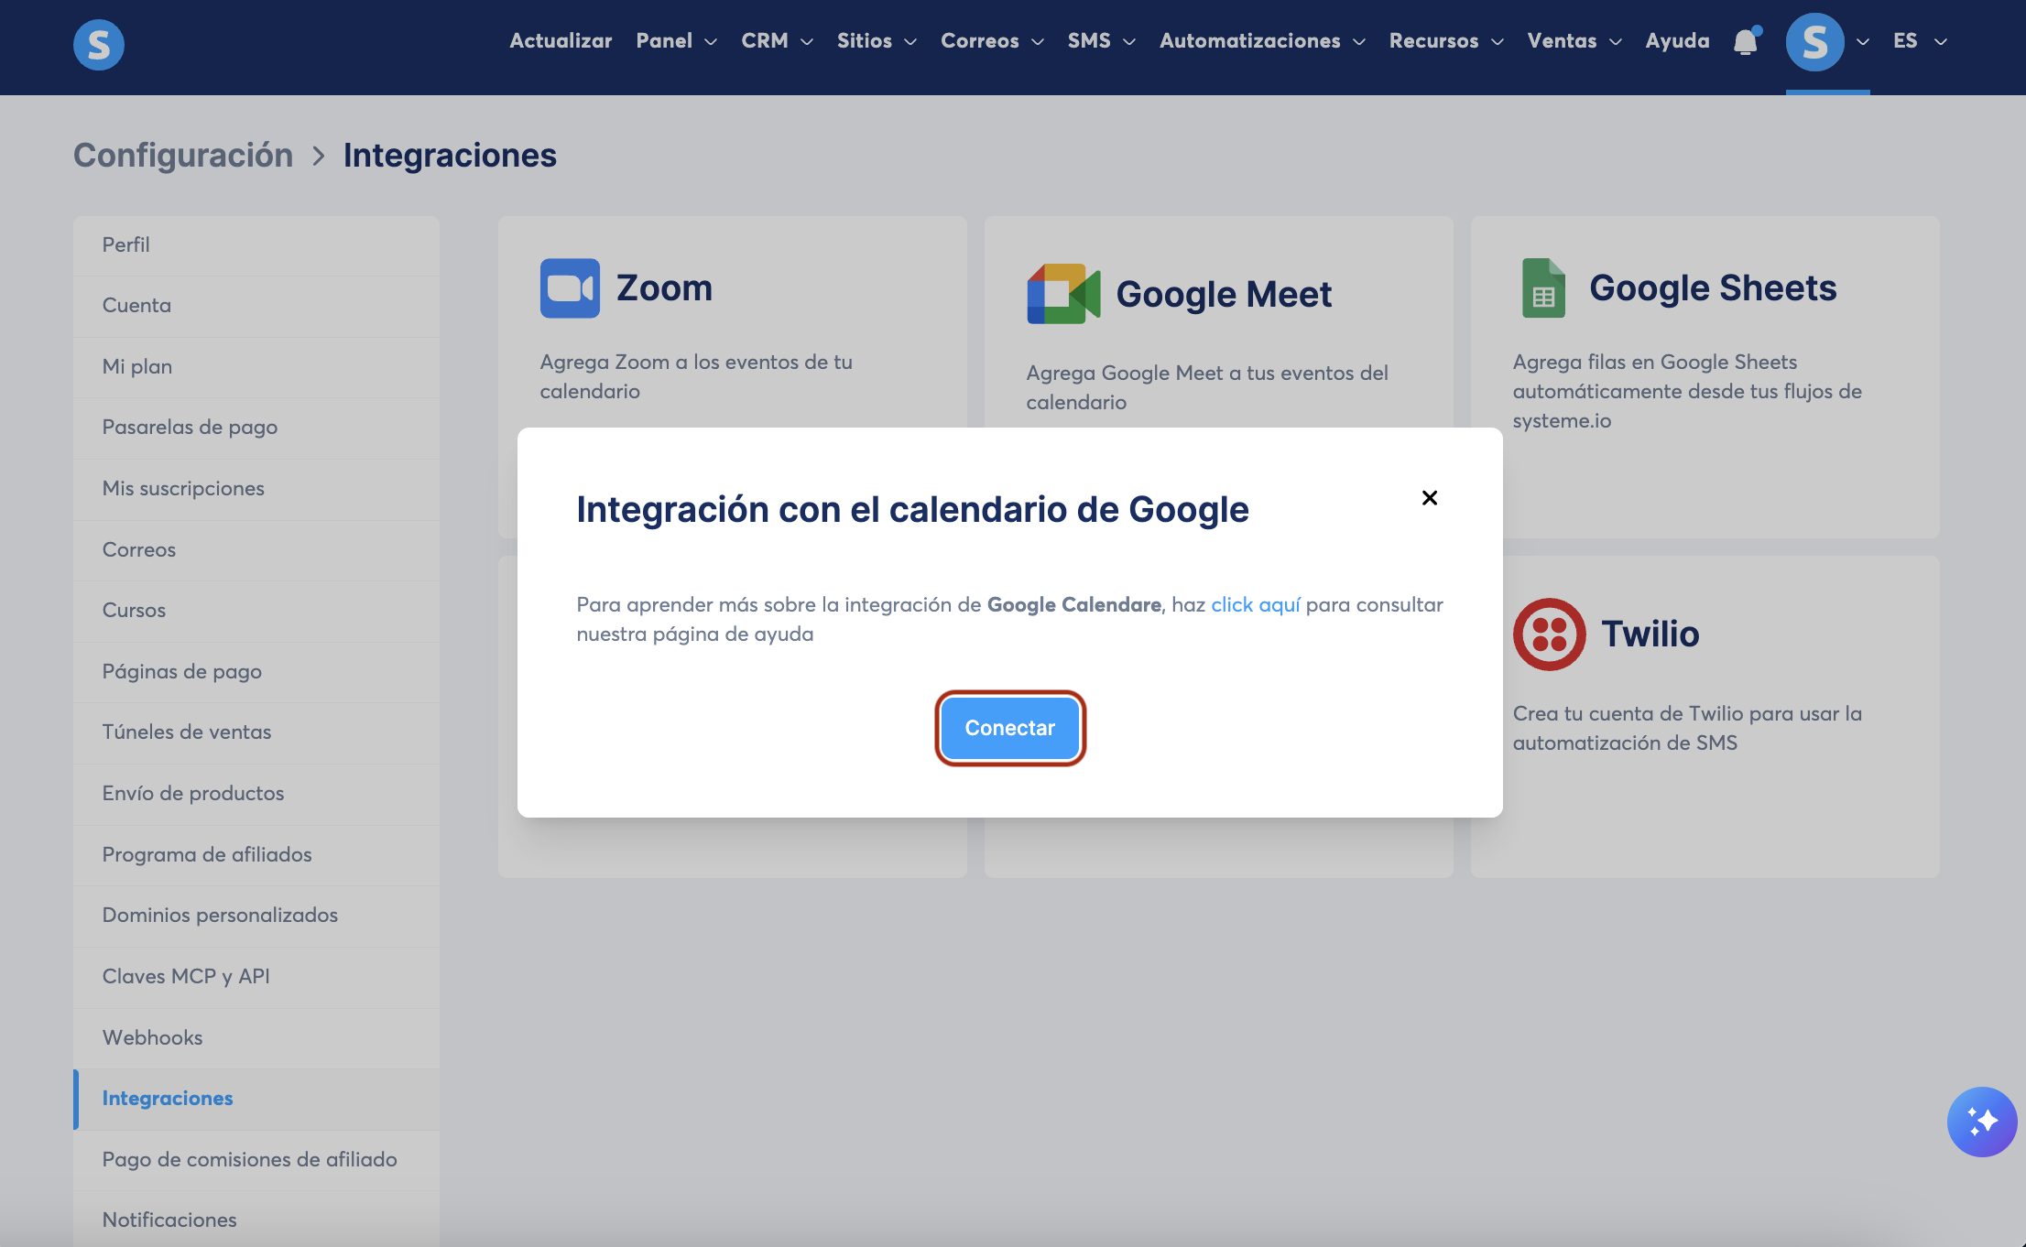Click 'Crea tu cuenta de Twilio' description

[x=1687, y=728]
